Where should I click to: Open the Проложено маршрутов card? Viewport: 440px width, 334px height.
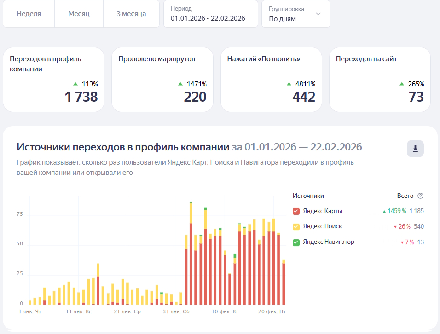tap(162, 80)
